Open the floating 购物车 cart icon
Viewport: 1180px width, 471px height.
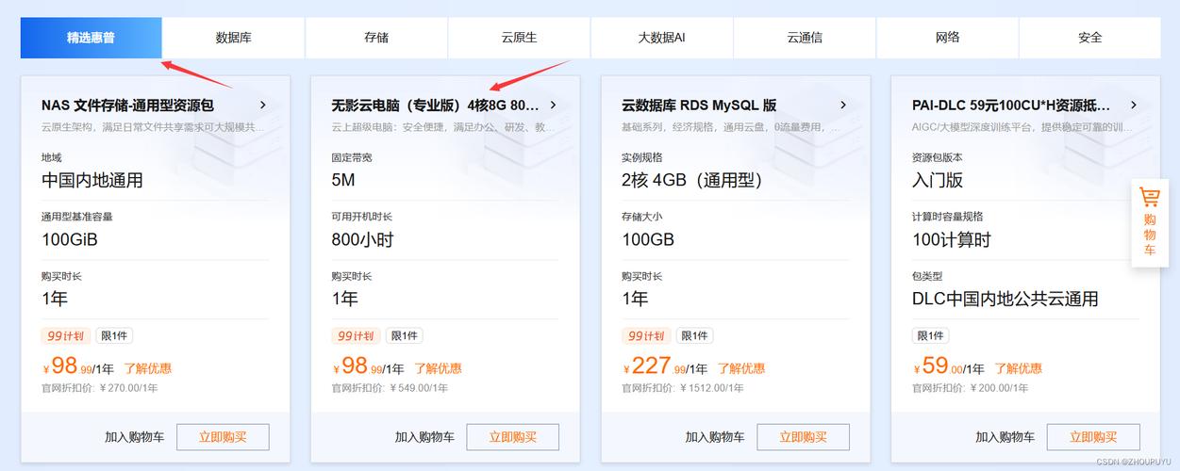pyautogui.click(x=1149, y=222)
